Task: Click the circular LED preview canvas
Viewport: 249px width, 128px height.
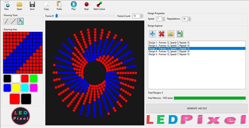Action: 95,73
